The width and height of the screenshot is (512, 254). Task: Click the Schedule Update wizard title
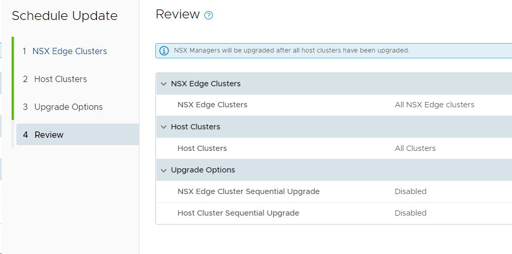[65, 16]
